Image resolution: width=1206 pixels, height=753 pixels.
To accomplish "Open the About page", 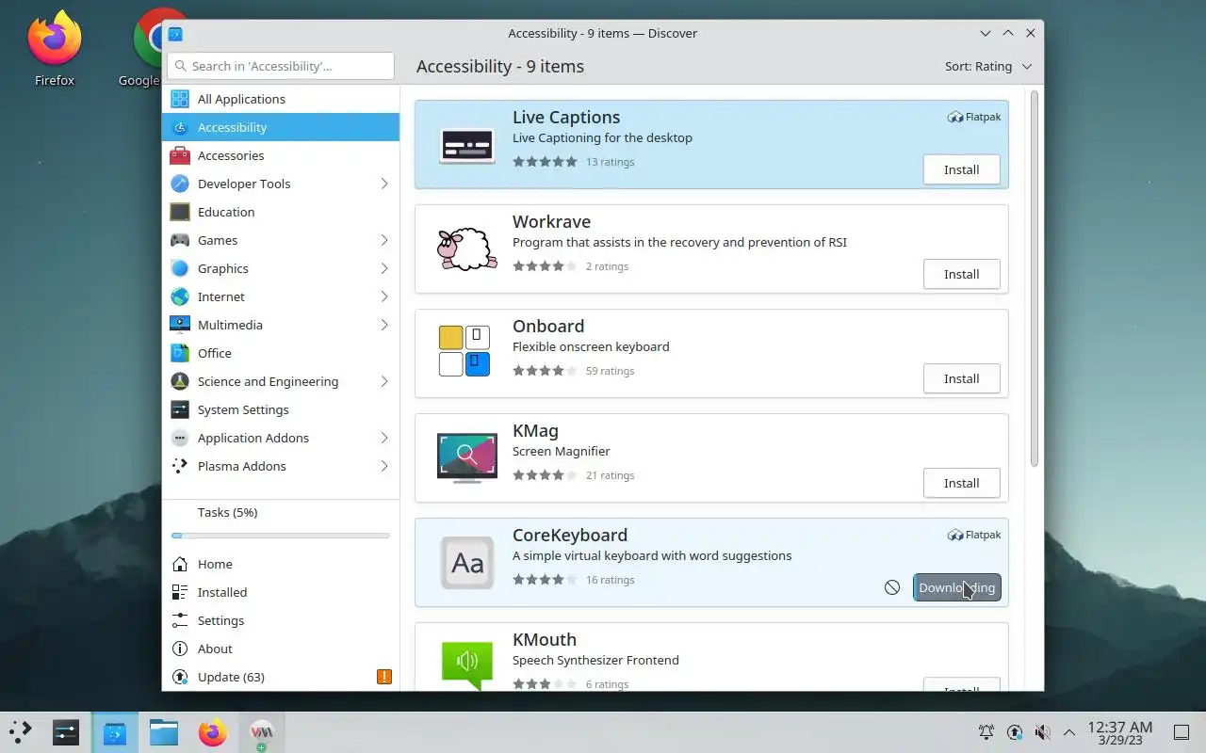I will (x=281, y=649).
